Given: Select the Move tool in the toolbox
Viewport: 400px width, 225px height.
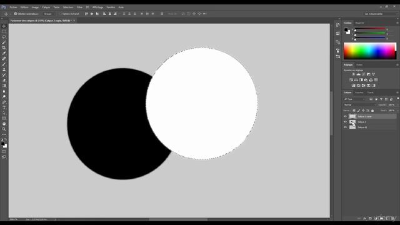Looking at the screenshot, I should point(4,26).
